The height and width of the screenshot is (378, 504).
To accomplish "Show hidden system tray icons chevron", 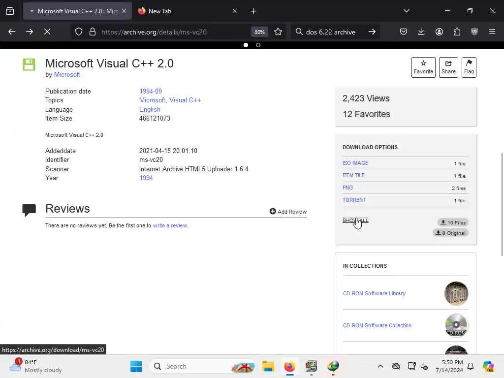I will pyautogui.click(x=380, y=366).
